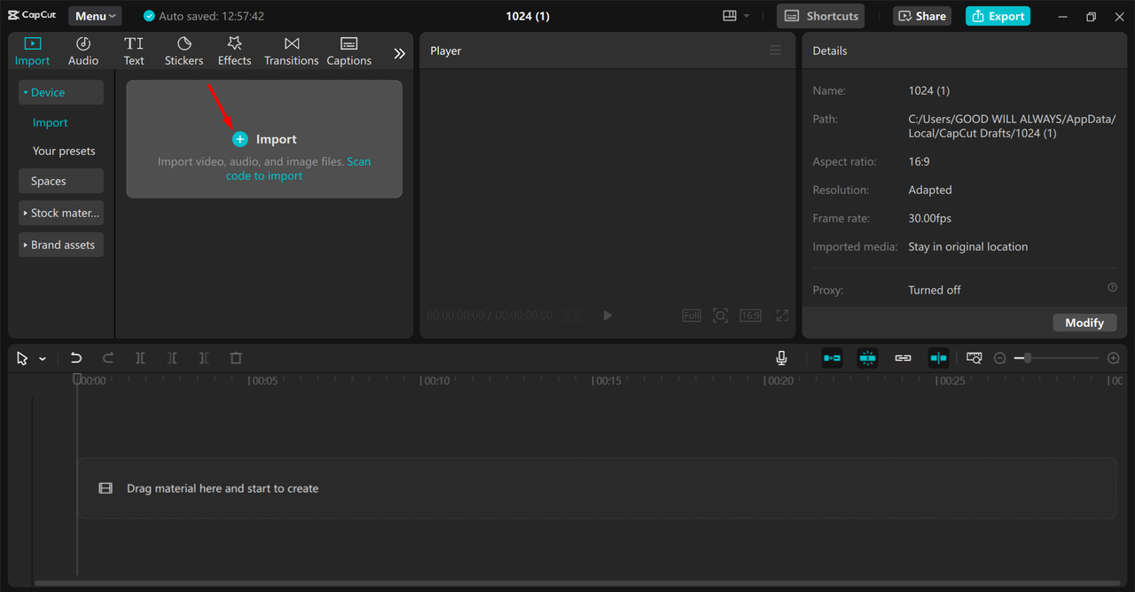
Task: Open the Menu dropdown
Action: pos(95,16)
